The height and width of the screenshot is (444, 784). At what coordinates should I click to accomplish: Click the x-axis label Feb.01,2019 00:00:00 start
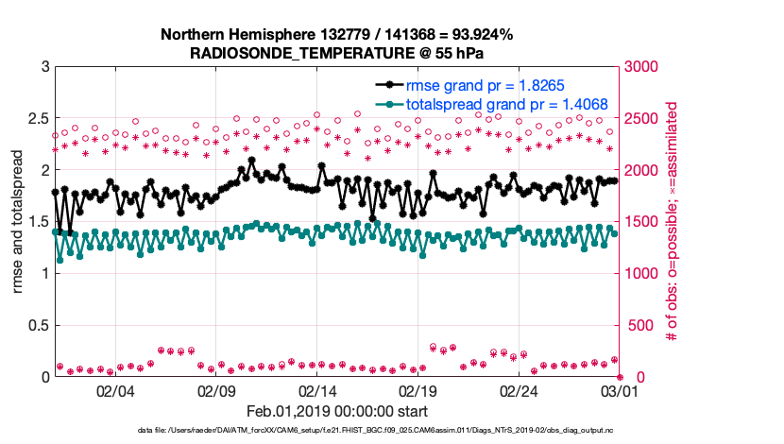click(x=336, y=411)
